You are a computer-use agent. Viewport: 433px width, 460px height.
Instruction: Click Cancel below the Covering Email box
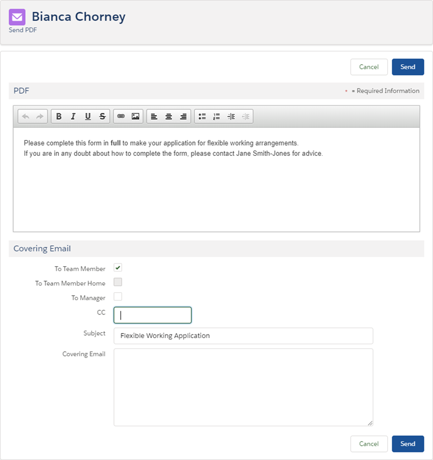click(x=369, y=443)
